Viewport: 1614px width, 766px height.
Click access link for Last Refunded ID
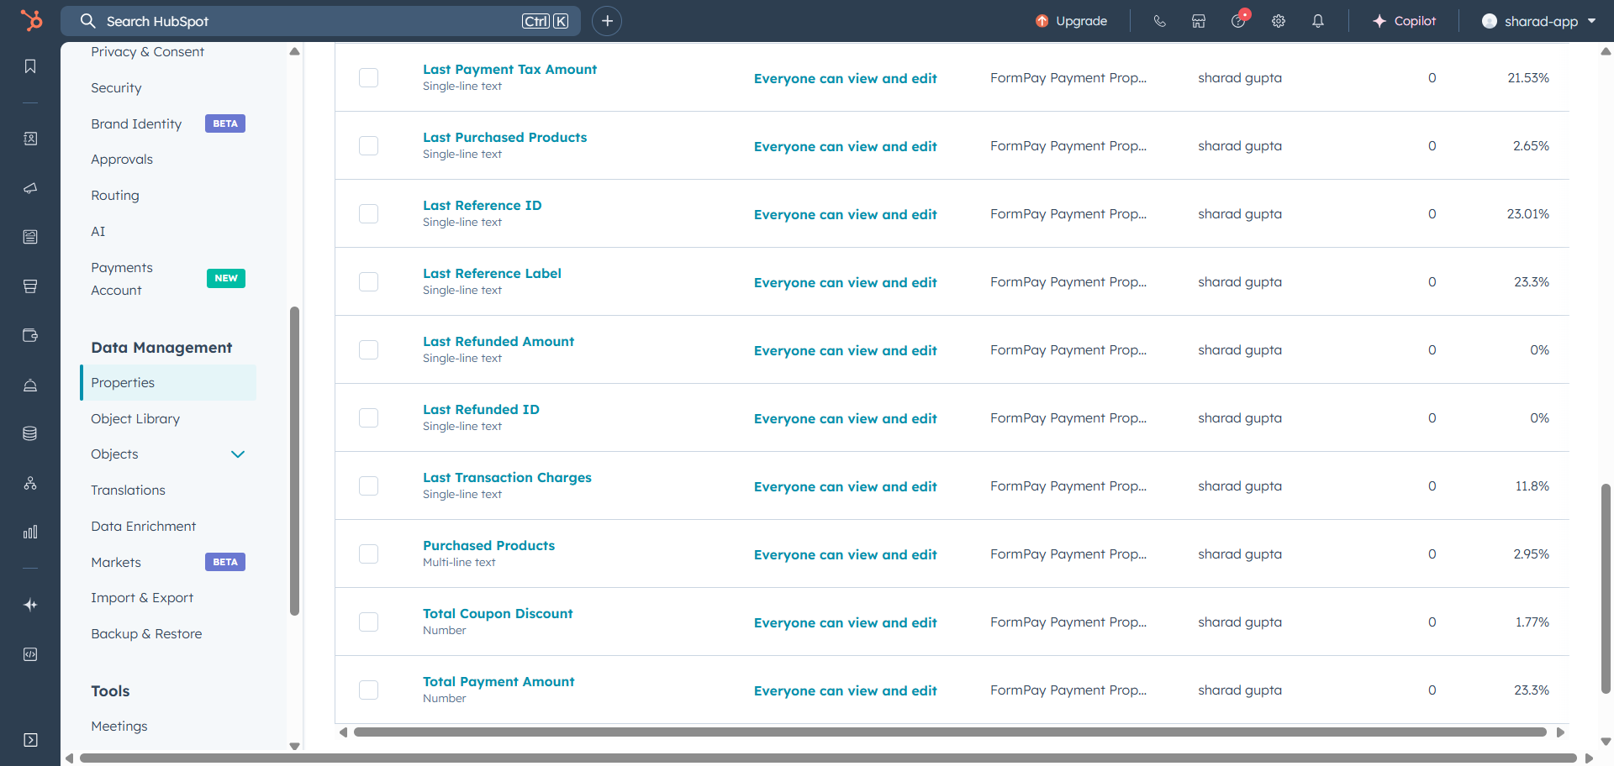coord(845,418)
